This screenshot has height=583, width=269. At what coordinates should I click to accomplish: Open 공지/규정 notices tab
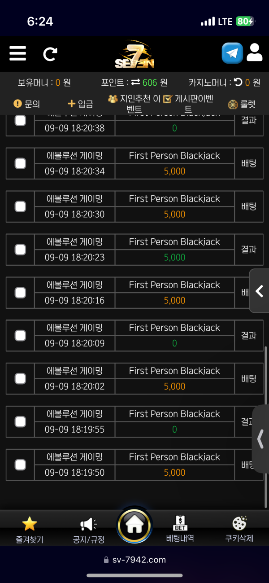point(88,530)
